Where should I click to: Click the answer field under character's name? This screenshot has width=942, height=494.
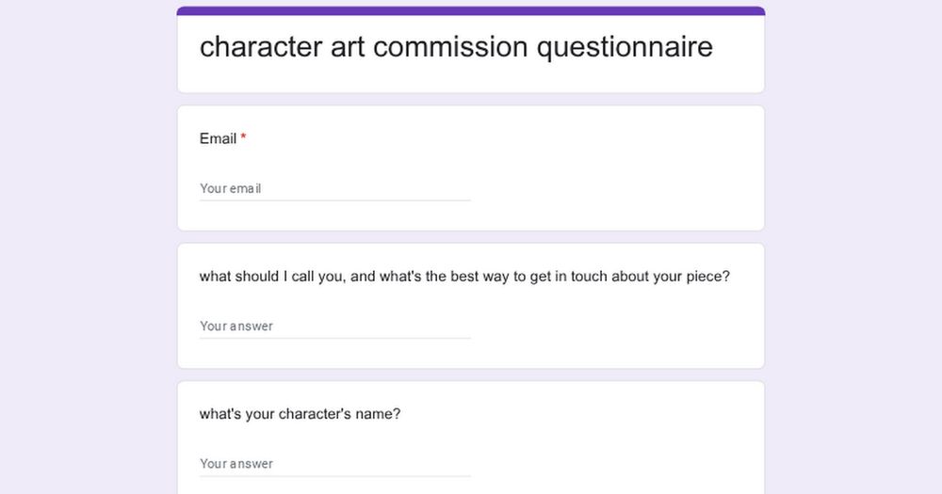[x=334, y=464]
